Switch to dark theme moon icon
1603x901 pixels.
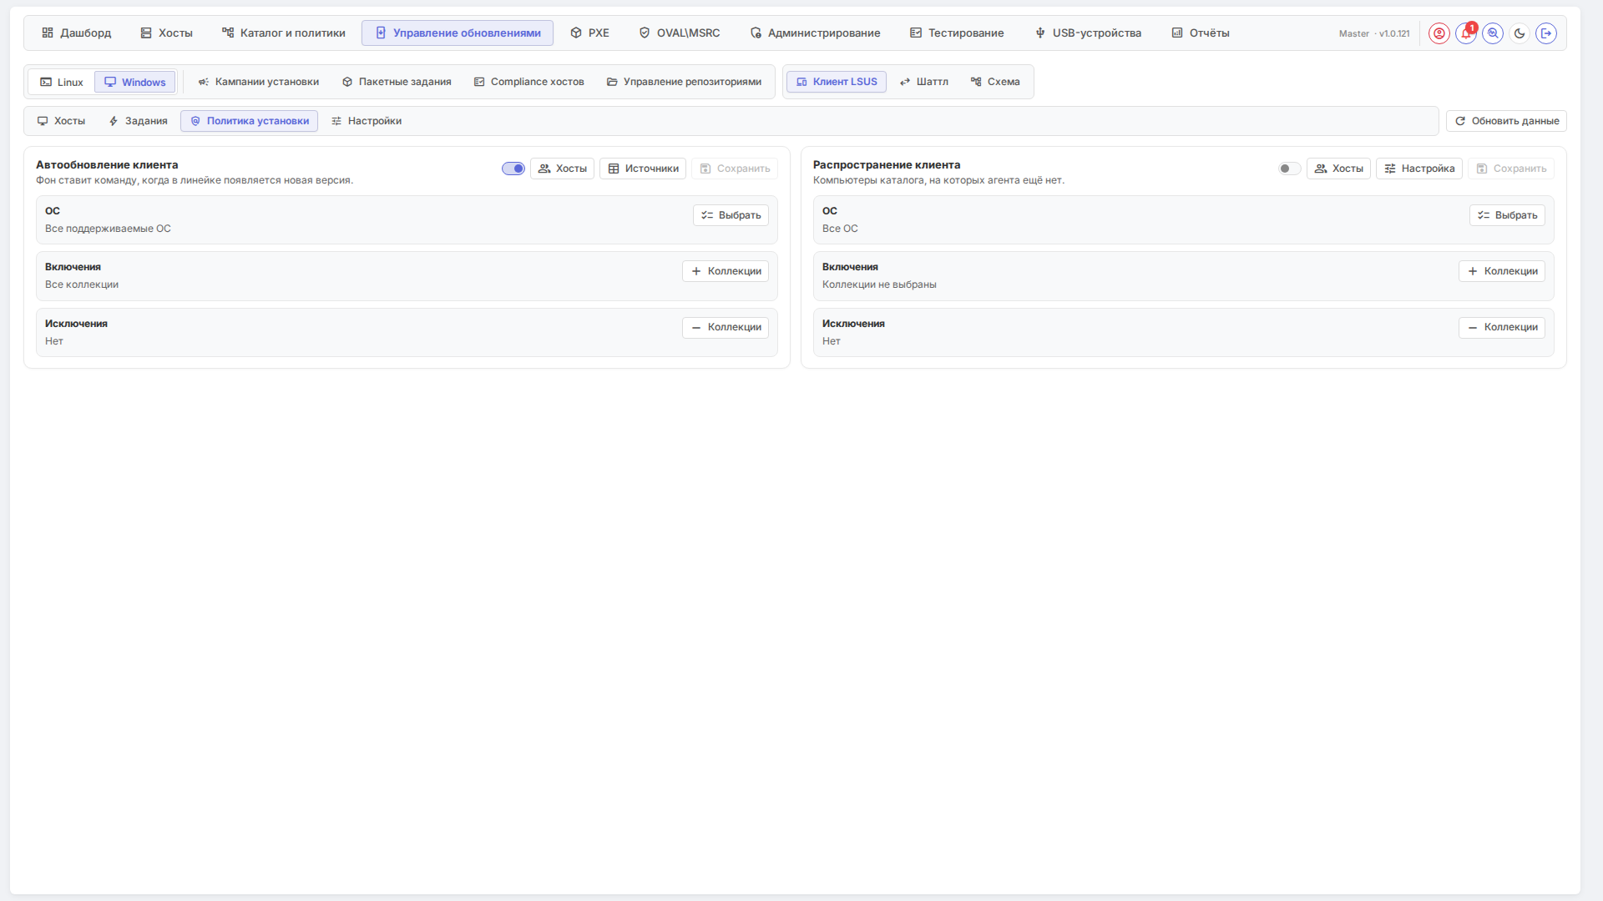[1520, 33]
